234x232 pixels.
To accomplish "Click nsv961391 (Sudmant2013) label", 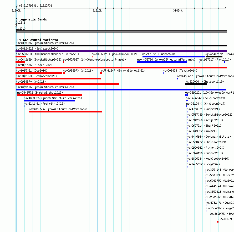I will pos(160,54).
